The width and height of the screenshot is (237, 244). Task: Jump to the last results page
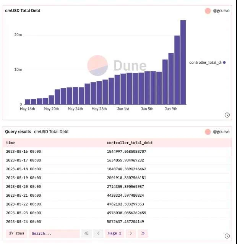tap(143, 233)
